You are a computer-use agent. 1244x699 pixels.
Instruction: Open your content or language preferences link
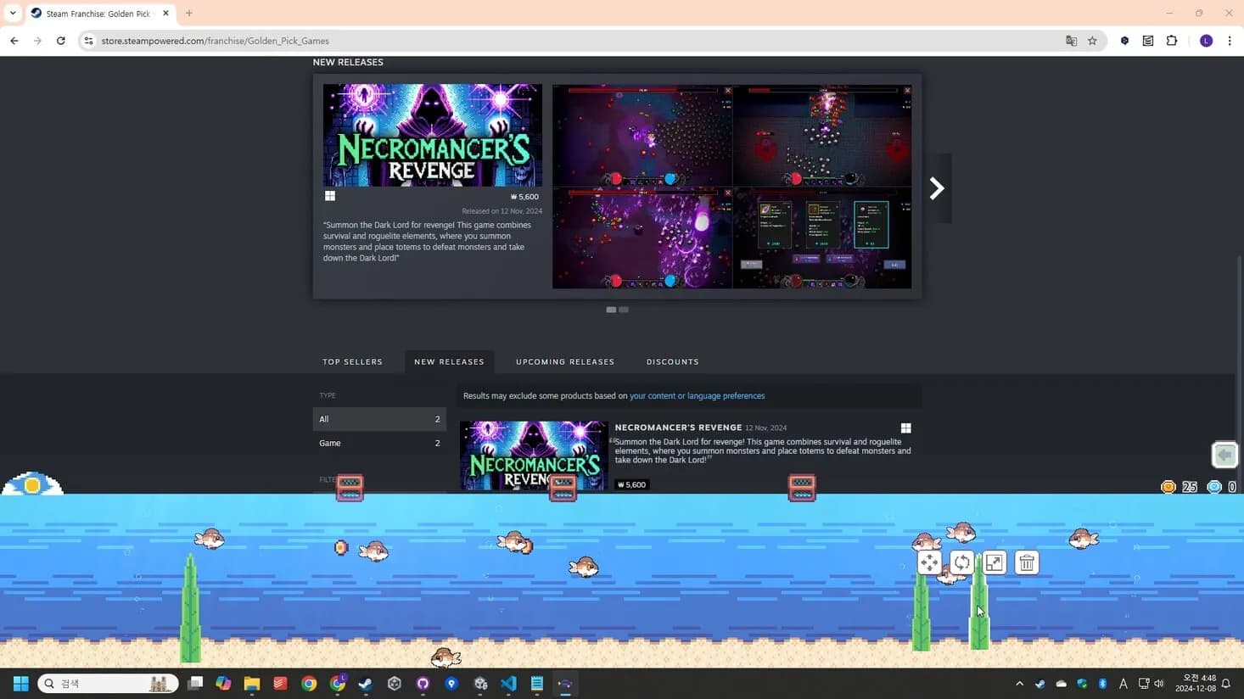pos(696,395)
